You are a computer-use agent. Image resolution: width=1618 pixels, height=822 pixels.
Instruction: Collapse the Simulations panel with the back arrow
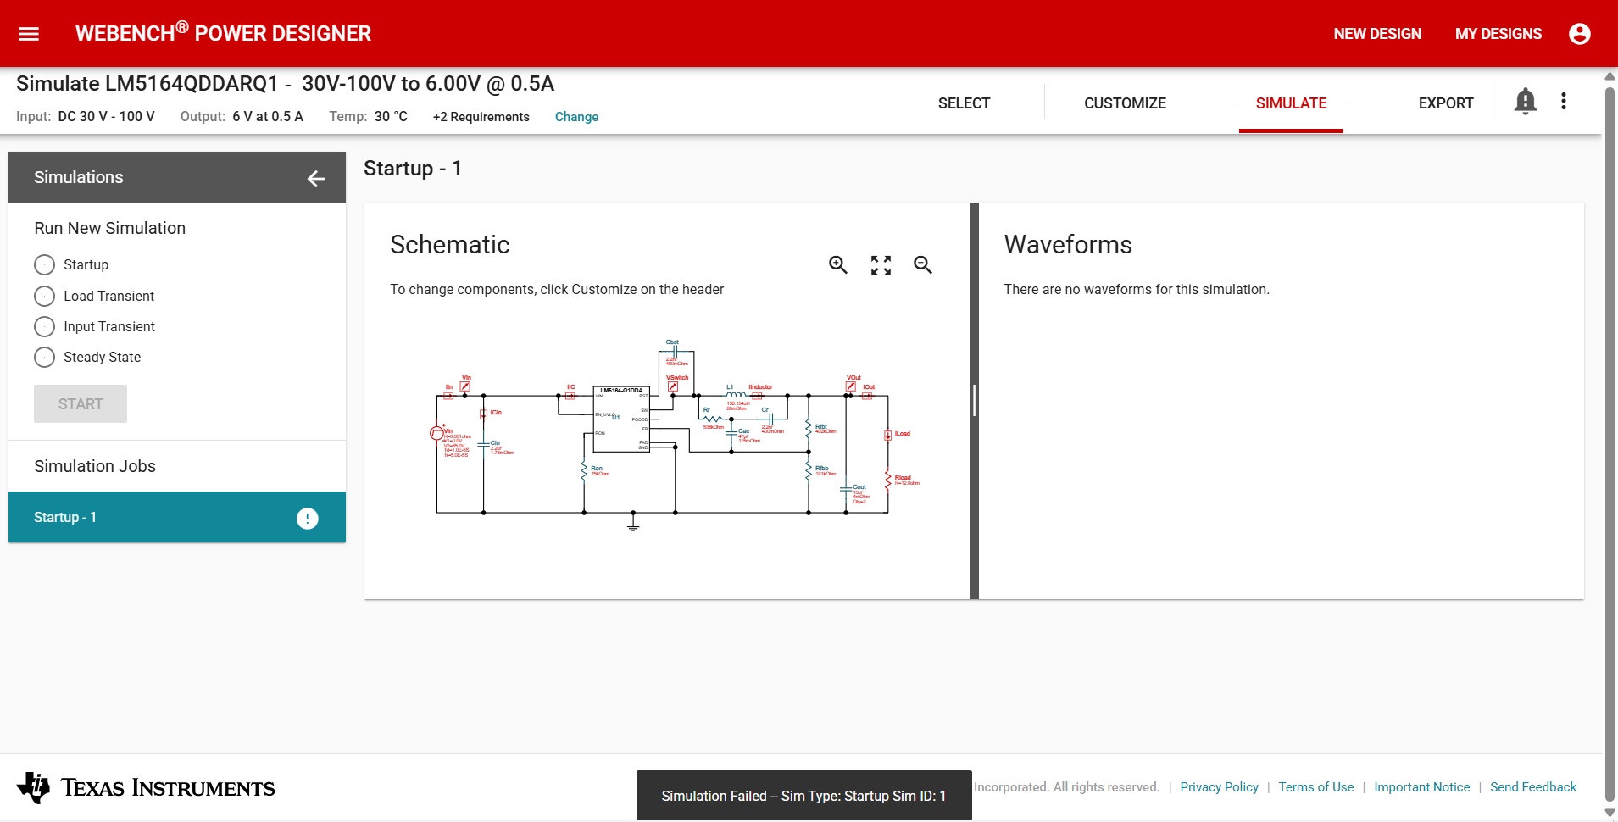pos(316,178)
